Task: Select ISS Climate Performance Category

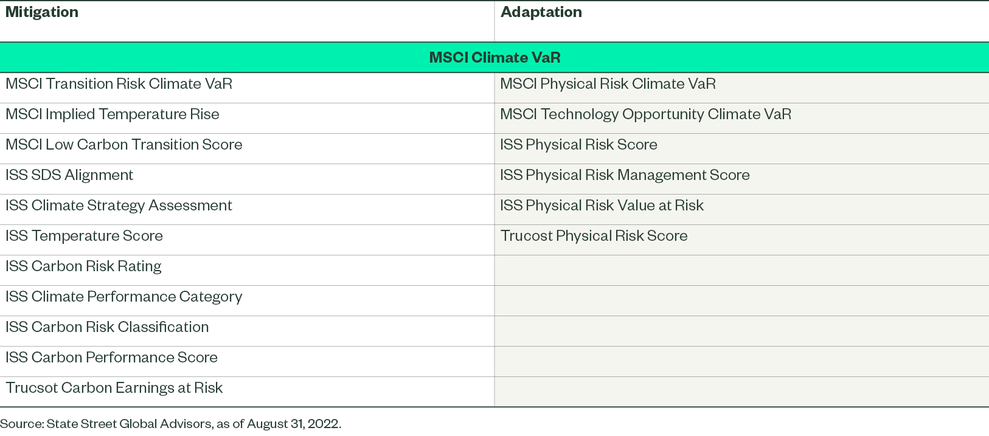Action: [124, 297]
